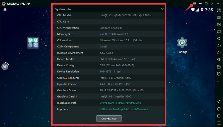This screenshot has width=223, height=127.
Task: Close the System Info dialog
Action: (x=162, y=9)
